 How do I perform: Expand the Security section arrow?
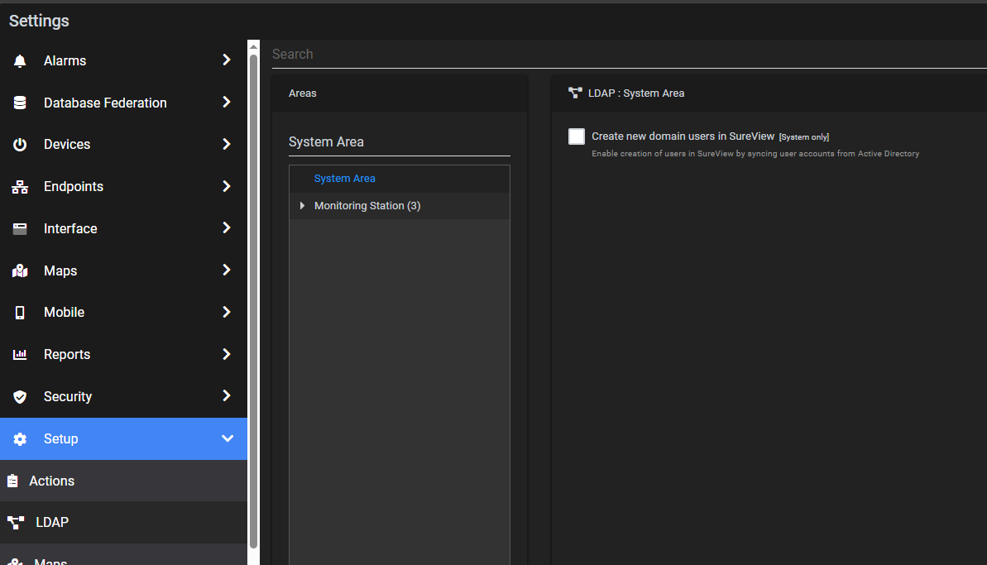(x=227, y=396)
